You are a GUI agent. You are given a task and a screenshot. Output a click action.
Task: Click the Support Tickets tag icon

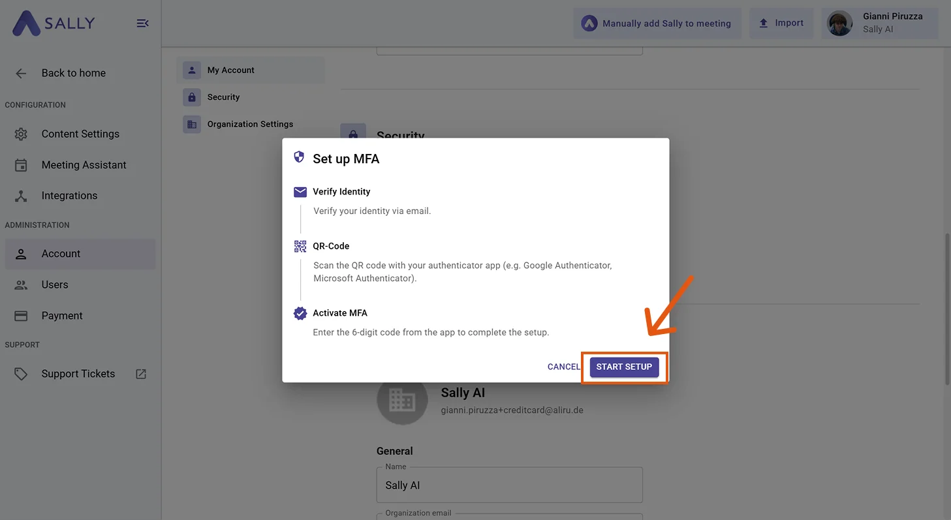[x=21, y=374]
